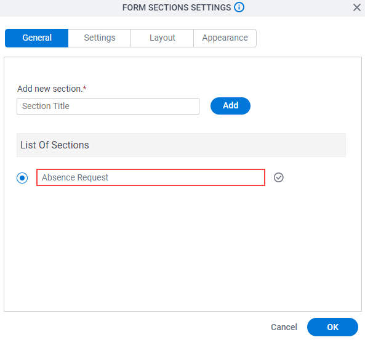Click the List Of Sections header

tap(181, 145)
